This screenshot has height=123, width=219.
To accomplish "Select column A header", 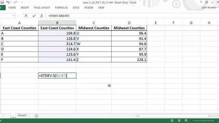I will coord(20,23).
